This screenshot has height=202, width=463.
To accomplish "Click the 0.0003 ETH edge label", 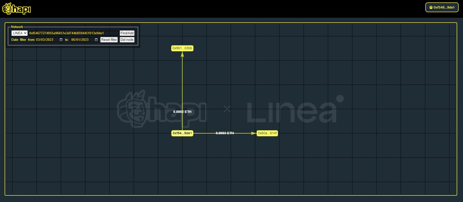I will click(x=225, y=133).
